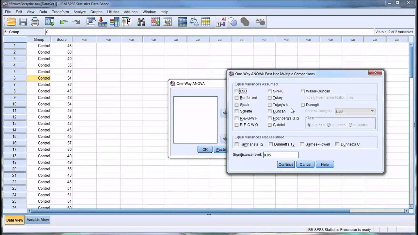The image size is (418, 235).
Task: Redo action with gray arrow icon
Action: (76, 22)
